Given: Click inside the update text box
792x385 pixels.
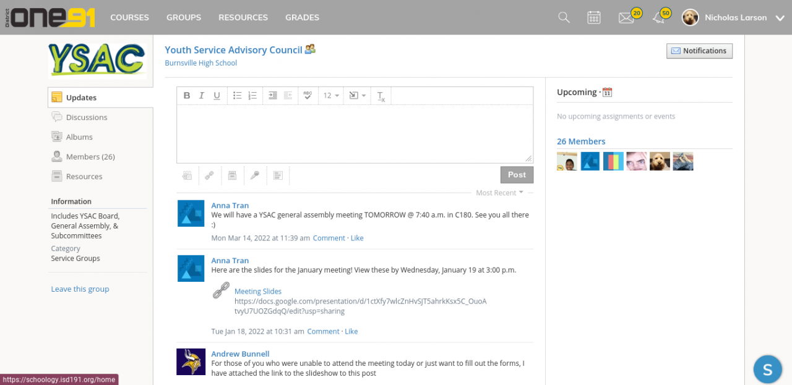Looking at the screenshot, I should pyautogui.click(x=354, y=133).
